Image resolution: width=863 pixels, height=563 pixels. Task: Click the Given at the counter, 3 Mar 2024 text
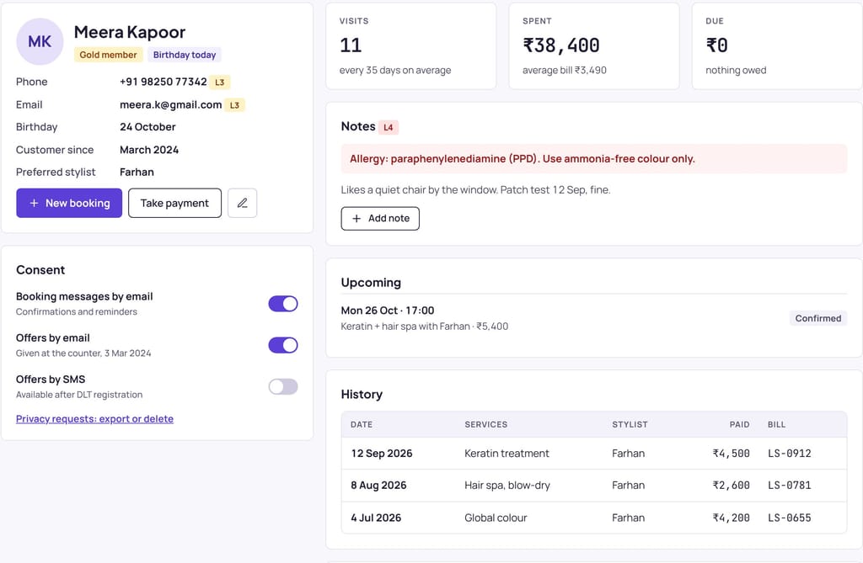(x=83, y=353)
